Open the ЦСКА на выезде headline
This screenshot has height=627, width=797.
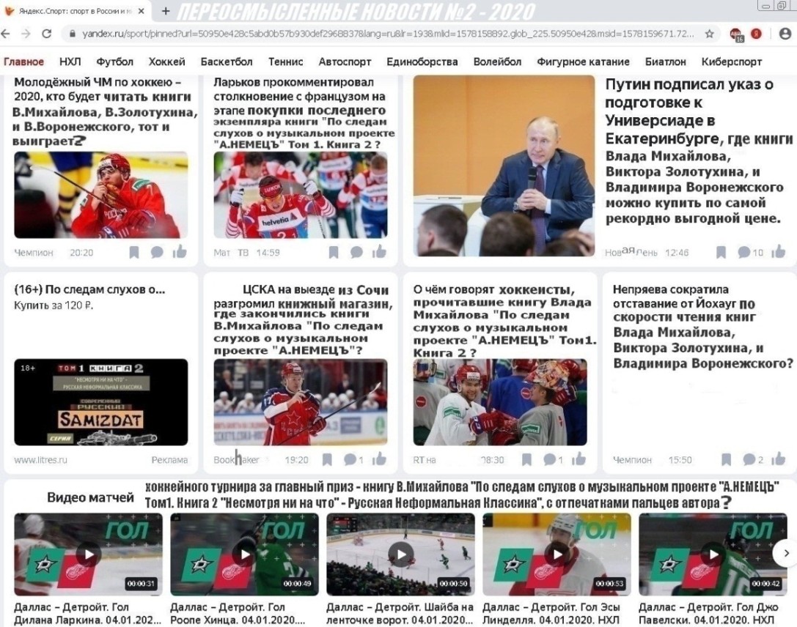[x=303, y=320]
